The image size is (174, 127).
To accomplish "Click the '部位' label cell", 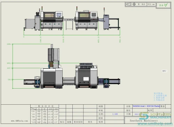I will [x=128, y=110].
